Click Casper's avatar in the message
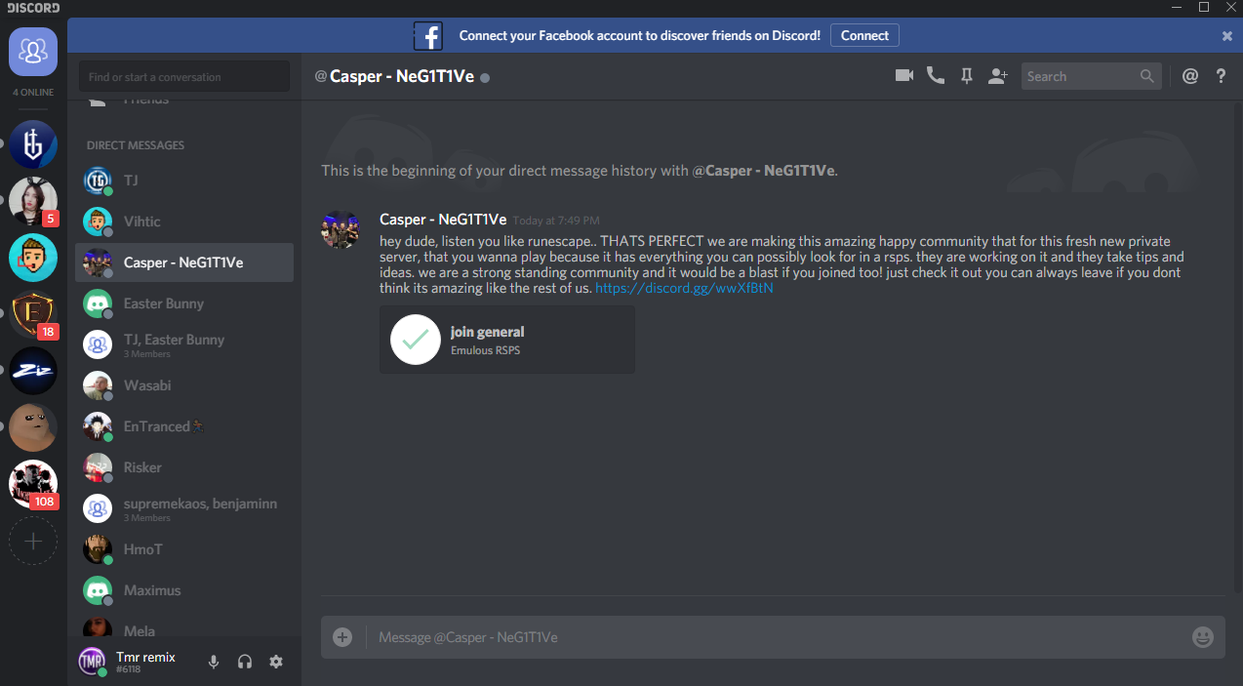 pos(341,229)
